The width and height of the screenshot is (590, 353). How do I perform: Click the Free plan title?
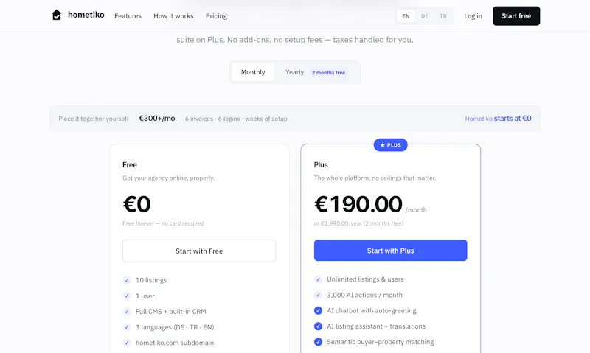tap(130, 164)
